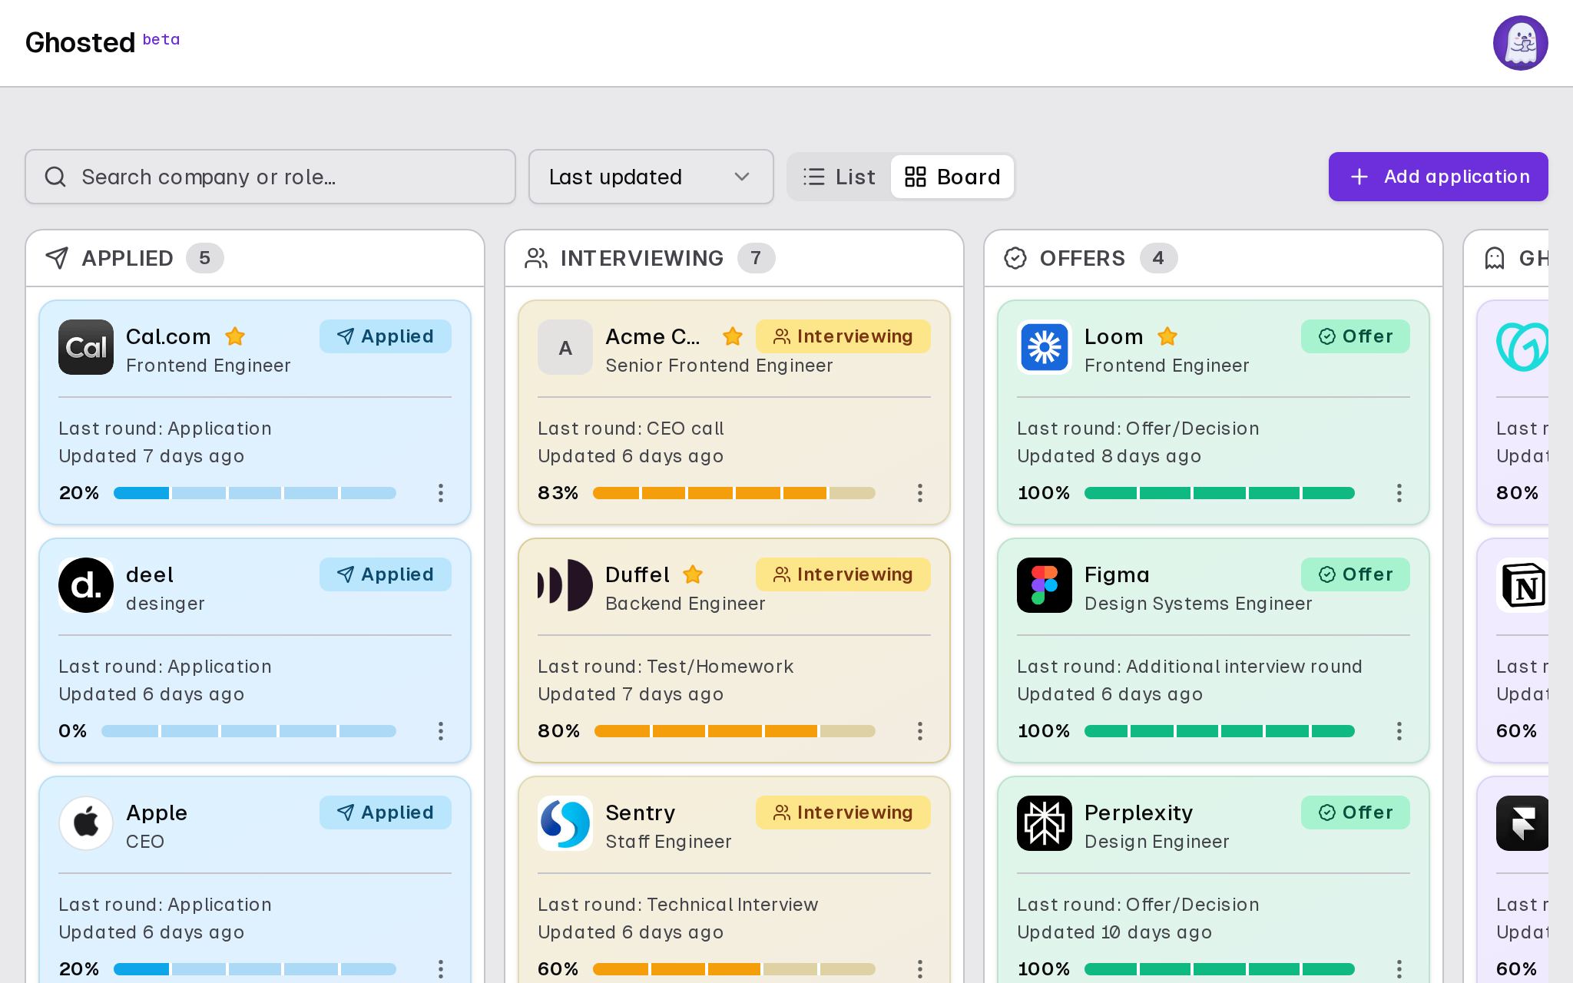Select the Board view tab
The width and height of the screenshot is (1573, 983).
point(952,177)
